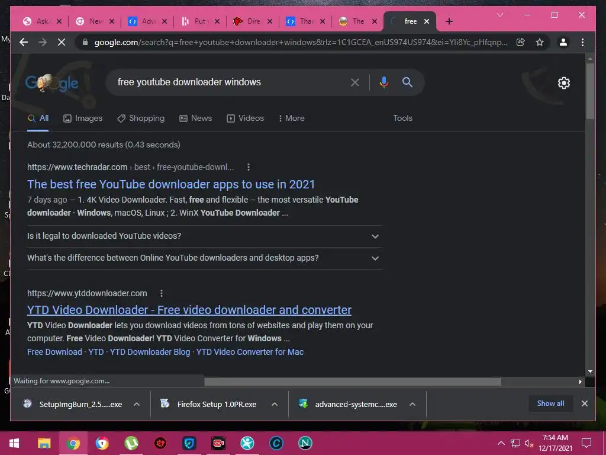Switch to Videos results
This screenshot has width=606, height=455.
point(246,118)
